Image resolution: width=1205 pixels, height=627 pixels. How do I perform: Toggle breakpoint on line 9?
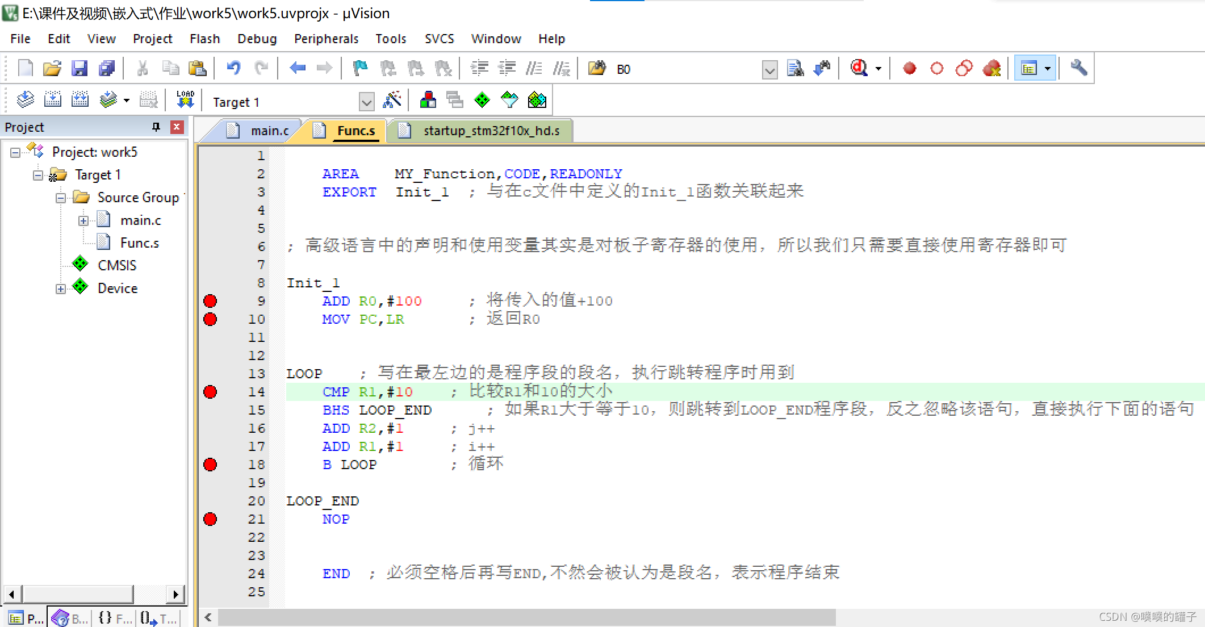pos(211,299)
